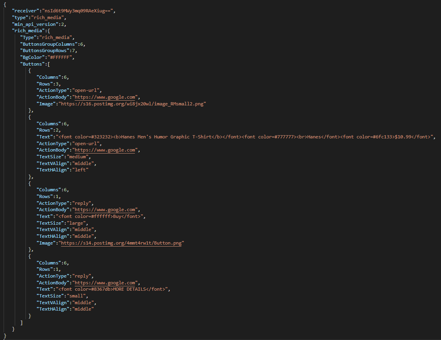Click the closing square bracket of Buttons array
The width and height of the screenshot is (441, 340).
click(21, 323)
